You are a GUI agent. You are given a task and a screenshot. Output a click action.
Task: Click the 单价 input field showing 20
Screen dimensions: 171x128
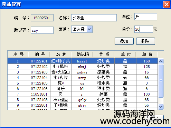[144, 29]
